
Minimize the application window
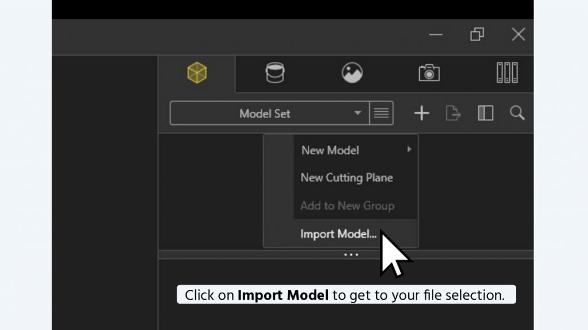tap(436, 35)
